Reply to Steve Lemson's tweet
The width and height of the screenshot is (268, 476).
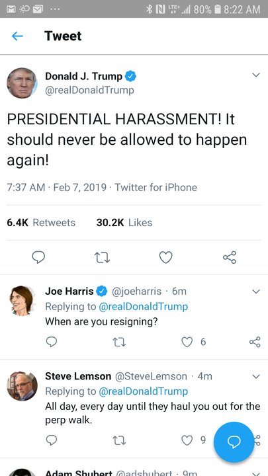click(x=52, y=440)
